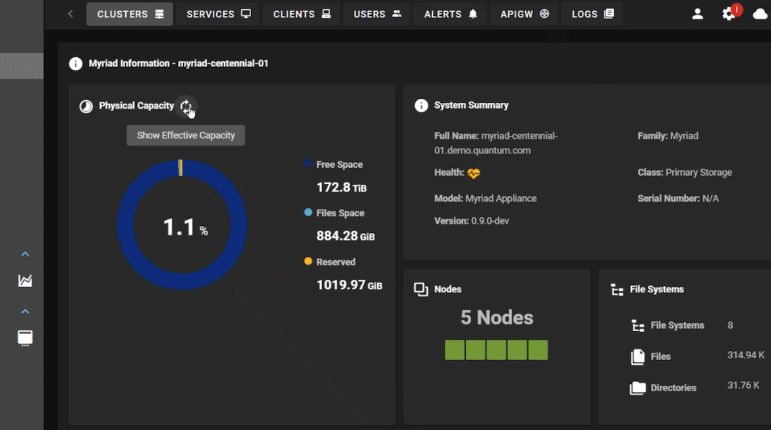Click the Files document icon
771x430 pixels.
[638, 357]
